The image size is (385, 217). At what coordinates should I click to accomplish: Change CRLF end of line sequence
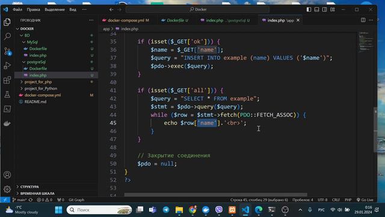click(x=336, y=200)
